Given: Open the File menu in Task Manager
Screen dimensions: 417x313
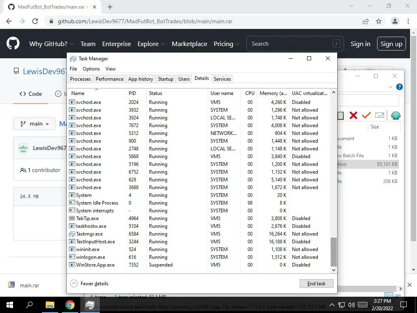Looking at the screenshot, I should (73, 68).
